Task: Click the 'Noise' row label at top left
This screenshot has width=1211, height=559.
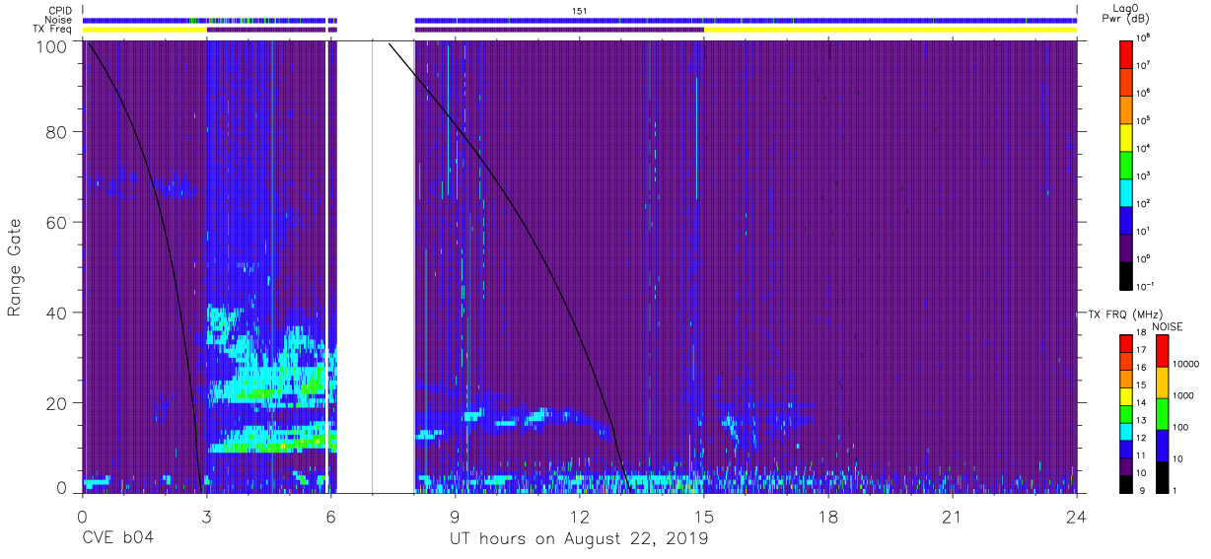Action: pos(59,20)
